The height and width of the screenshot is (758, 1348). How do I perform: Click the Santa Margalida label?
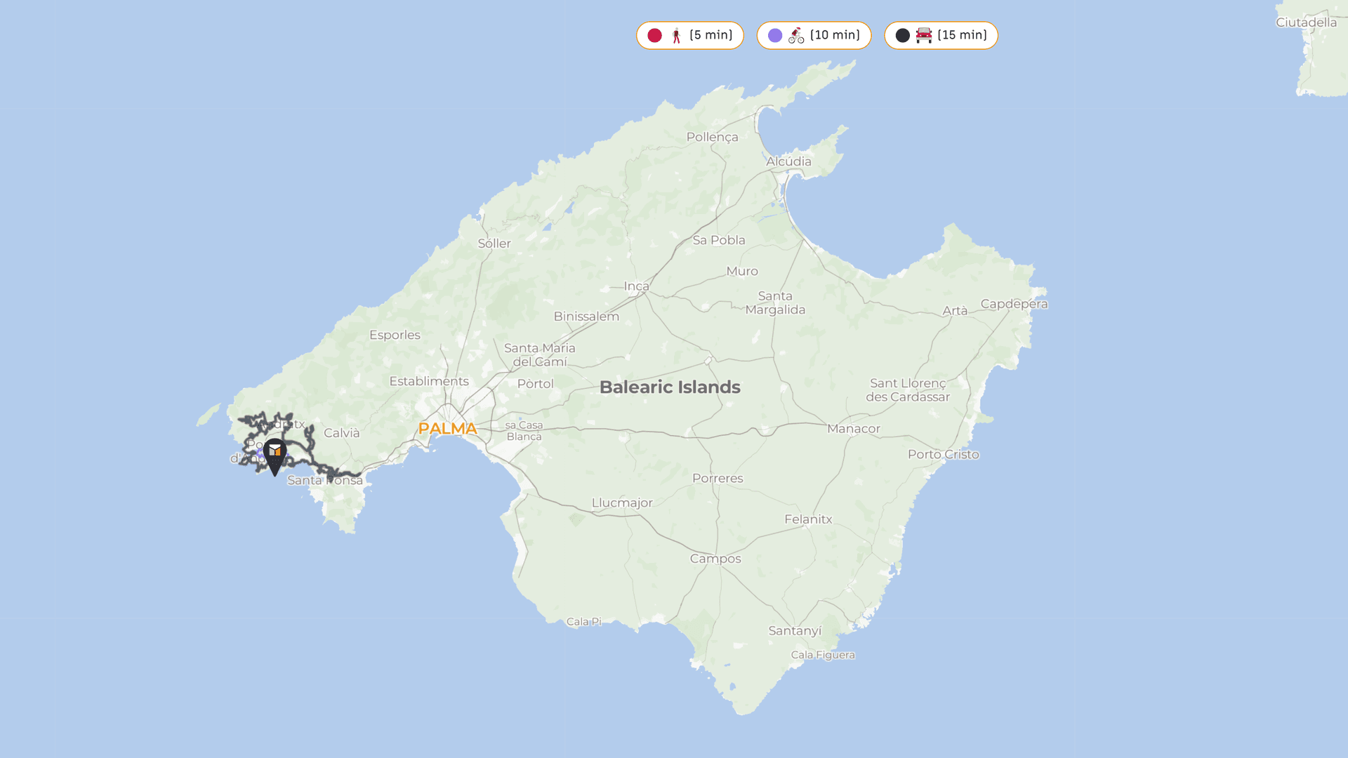[775, 302]
